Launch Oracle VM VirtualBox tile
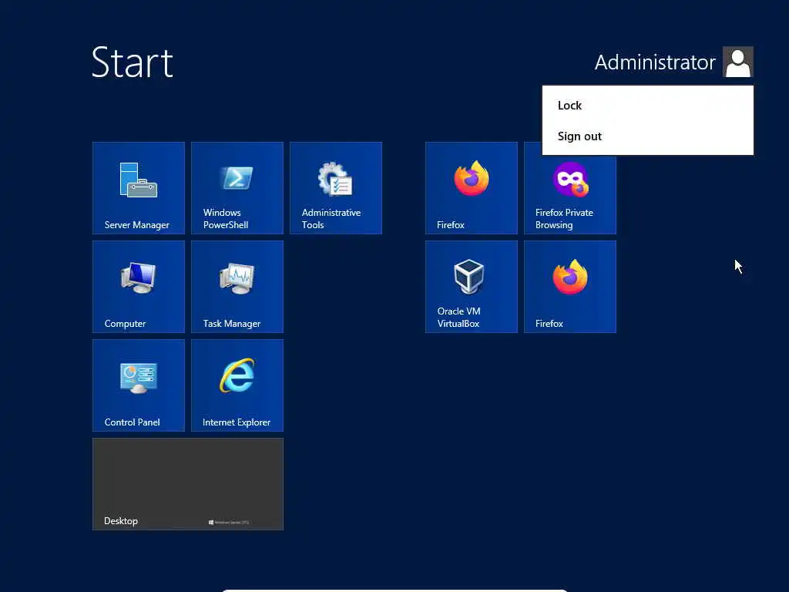This screenshot has width=789, height=592. pyautogui.click(x=471, y=287)
